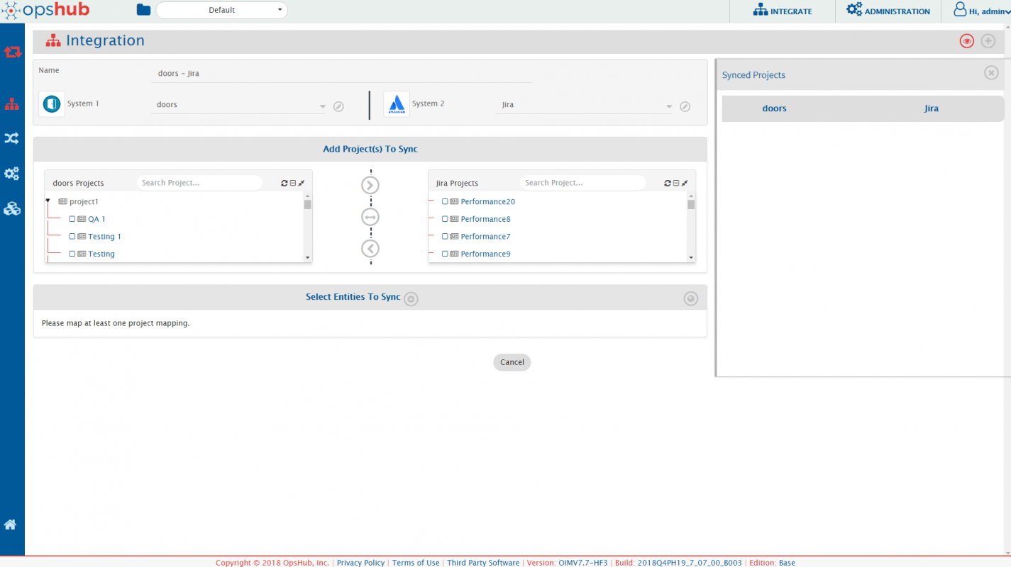Click the red eye view icon
The width and height of the screenshot is (1011, 567).
tap(966, 41)
